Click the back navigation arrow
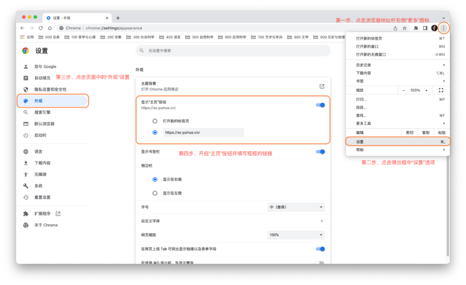 pos(22,28)
